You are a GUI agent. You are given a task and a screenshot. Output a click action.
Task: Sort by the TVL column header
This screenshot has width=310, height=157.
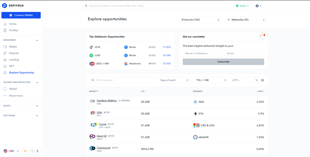coord(143,91)
